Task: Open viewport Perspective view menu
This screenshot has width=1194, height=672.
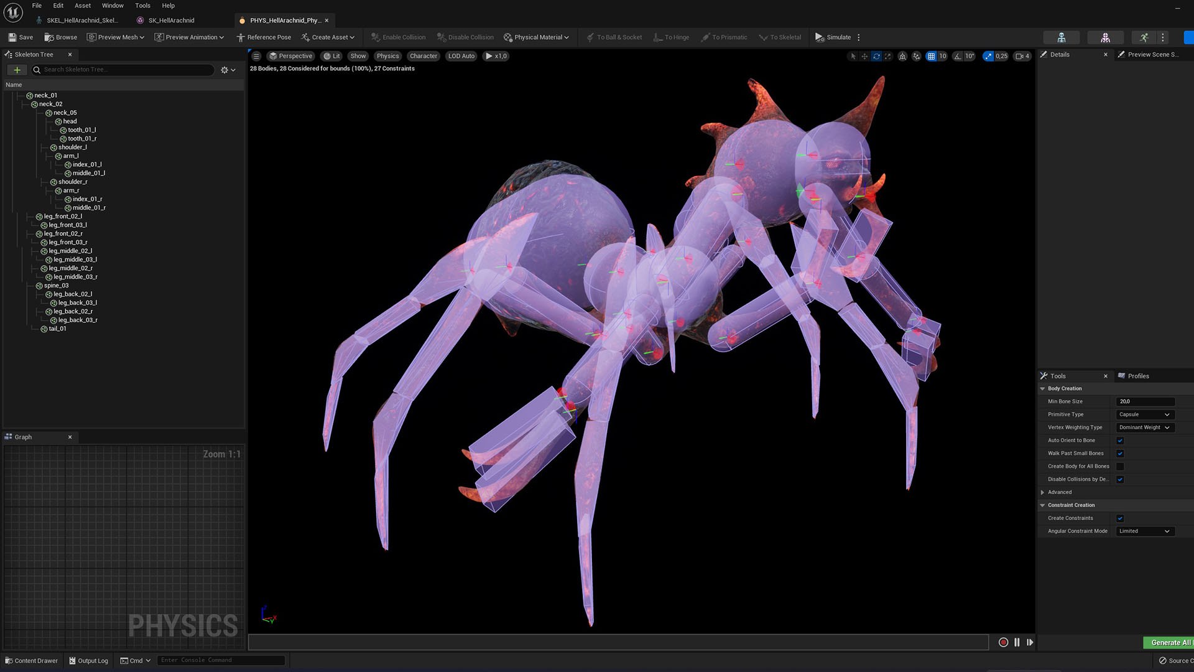Action: [290, 56]
